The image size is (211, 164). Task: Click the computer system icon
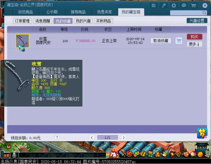208,154
